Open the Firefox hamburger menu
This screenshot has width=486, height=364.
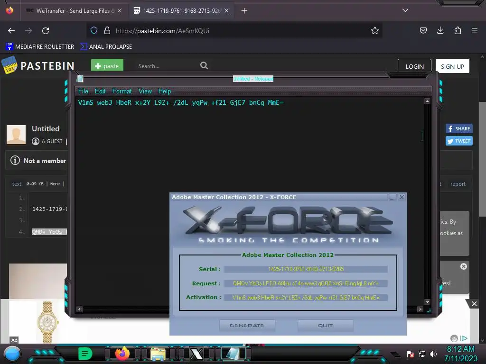(x=475, y=30)
